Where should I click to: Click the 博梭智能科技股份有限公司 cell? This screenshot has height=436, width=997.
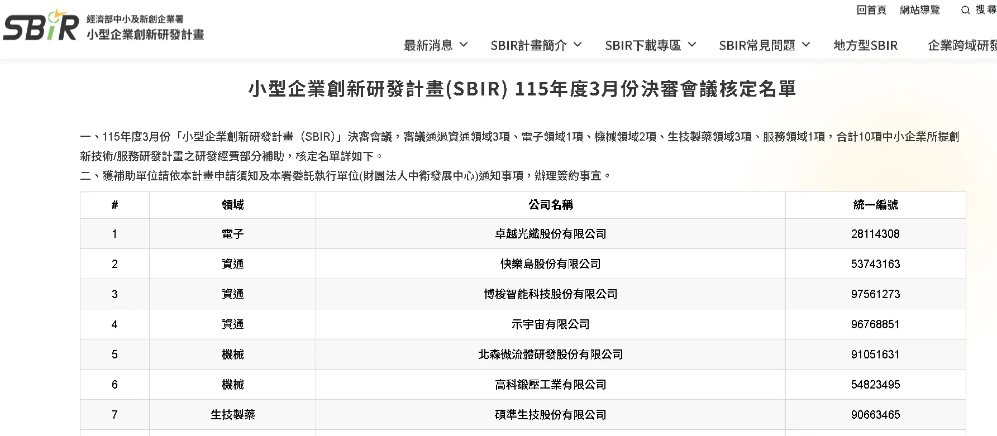point(551,294)
